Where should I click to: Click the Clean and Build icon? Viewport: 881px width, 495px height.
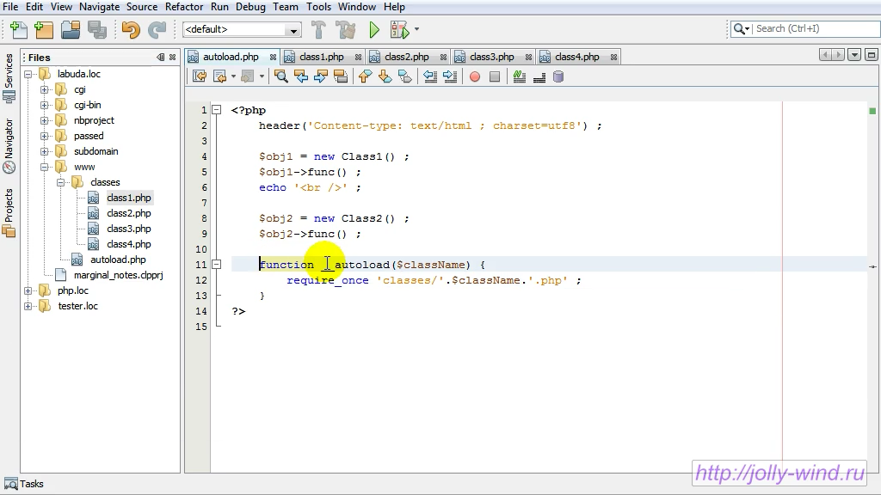point(346,29)
